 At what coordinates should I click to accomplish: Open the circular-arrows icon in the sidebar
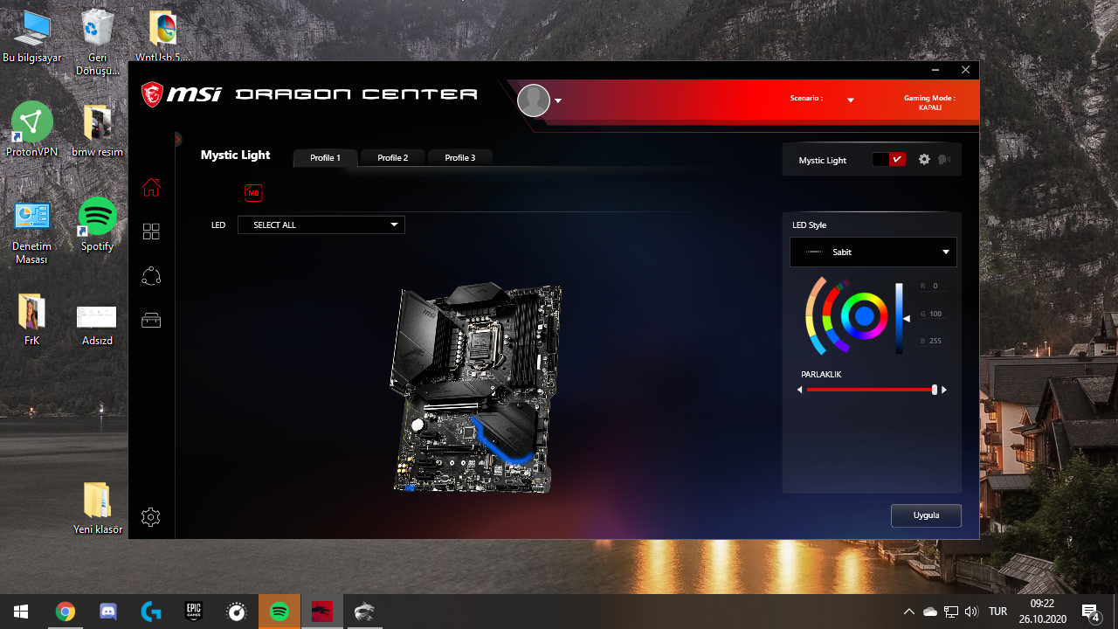pyautogui.click(x=151, y=276)
